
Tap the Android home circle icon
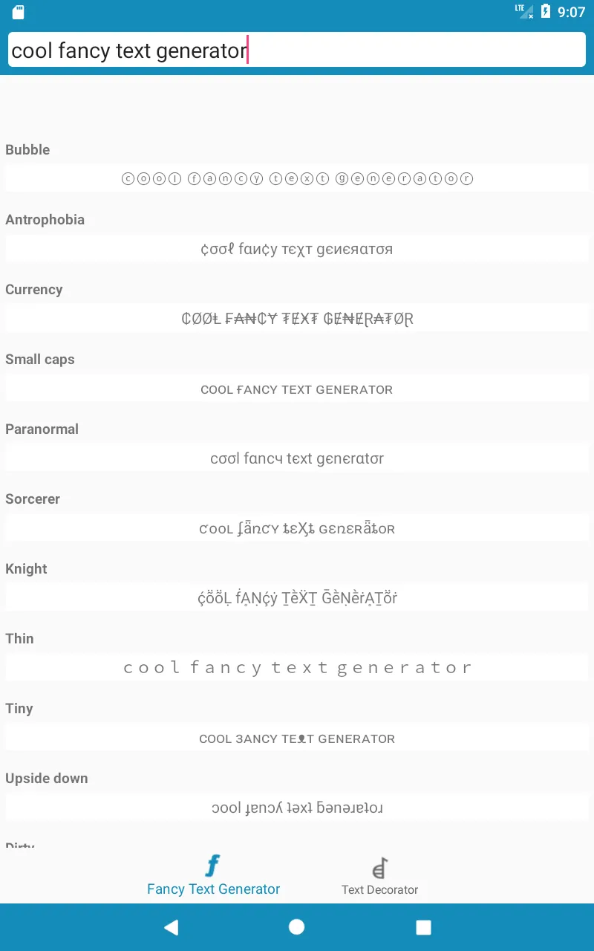click(297, 926)
